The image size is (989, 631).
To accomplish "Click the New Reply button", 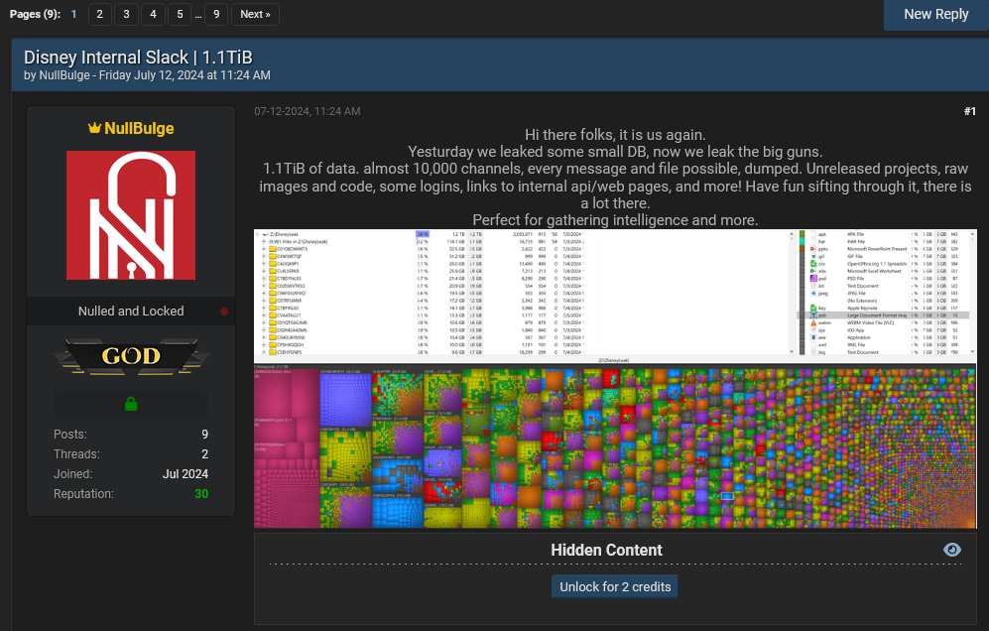I will point(936,15).
